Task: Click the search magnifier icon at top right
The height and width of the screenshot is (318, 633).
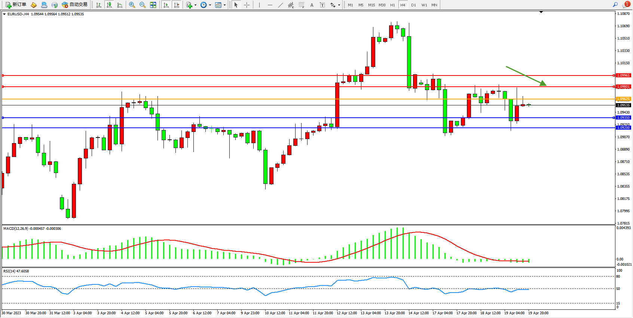Action: [x=615, y=5]
